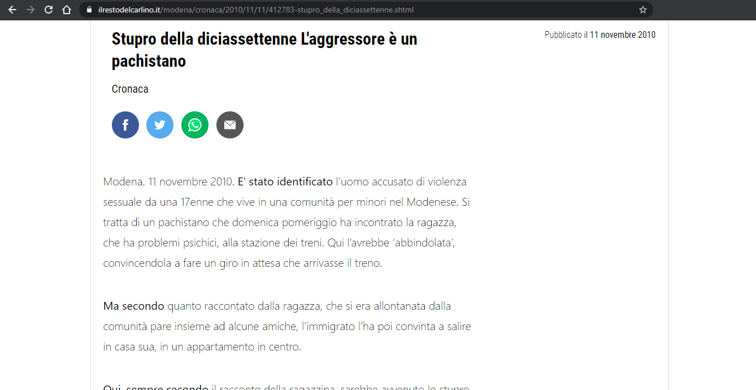
Task: Click the bold text "Ma secondo"
Action: tap(133, 306)
